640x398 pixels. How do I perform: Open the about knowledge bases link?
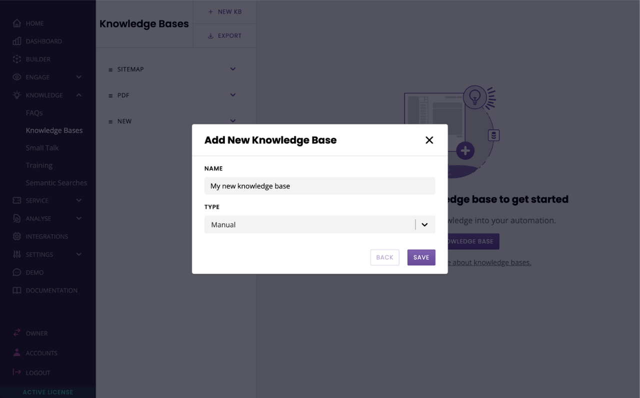489,263
